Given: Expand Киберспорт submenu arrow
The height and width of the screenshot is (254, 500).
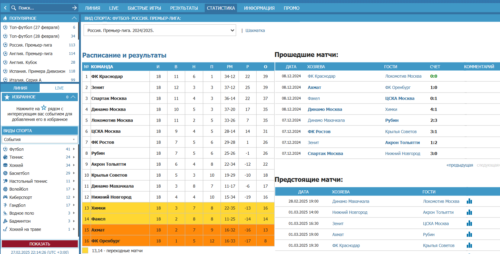Looking at the screenshot, I should [74, 197].
